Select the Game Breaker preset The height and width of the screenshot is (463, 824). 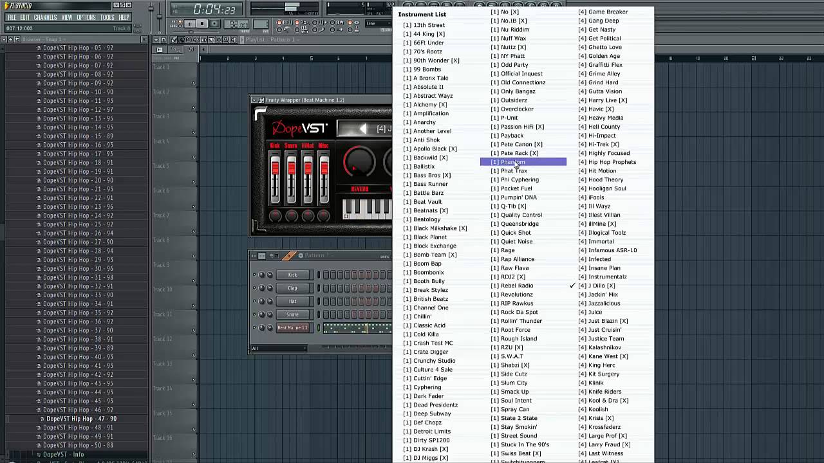point(603,12)
